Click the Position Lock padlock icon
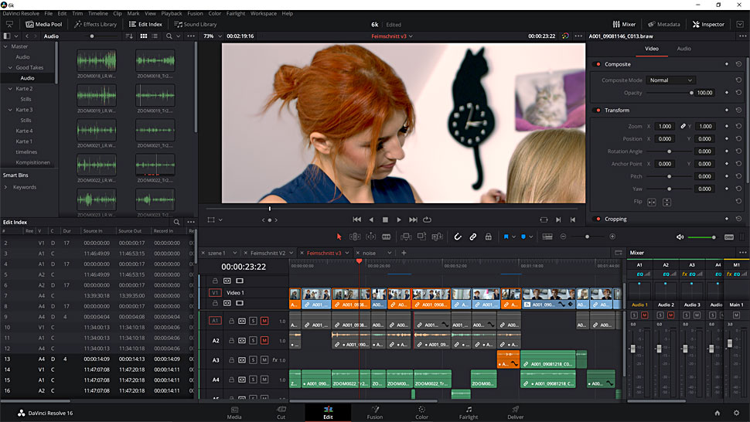The height and width of the screenshot is (422, 750). point(488,237)
